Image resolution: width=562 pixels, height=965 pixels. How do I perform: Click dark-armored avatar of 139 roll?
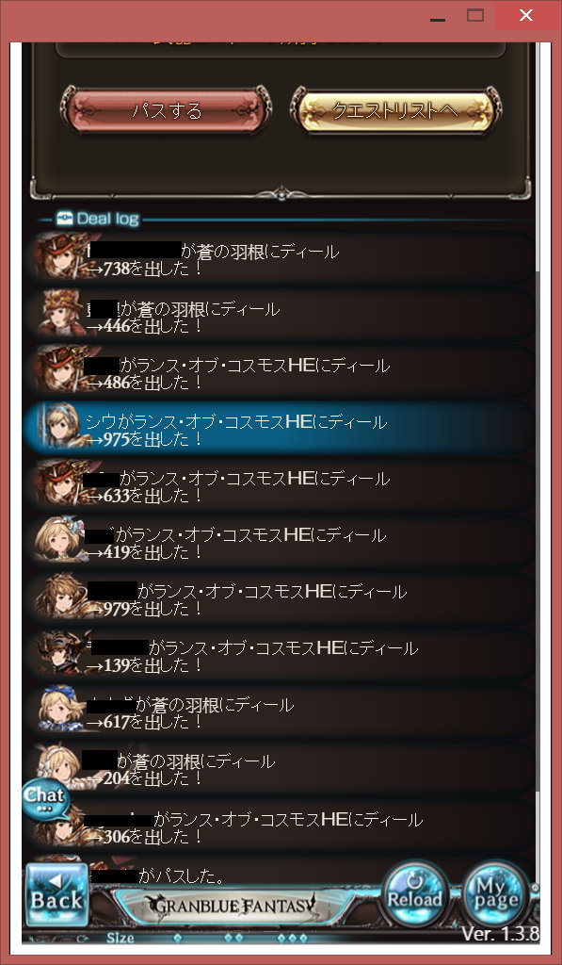coord(60,654)
